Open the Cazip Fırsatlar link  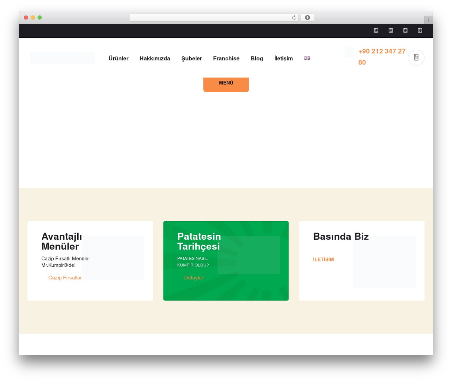65,278
